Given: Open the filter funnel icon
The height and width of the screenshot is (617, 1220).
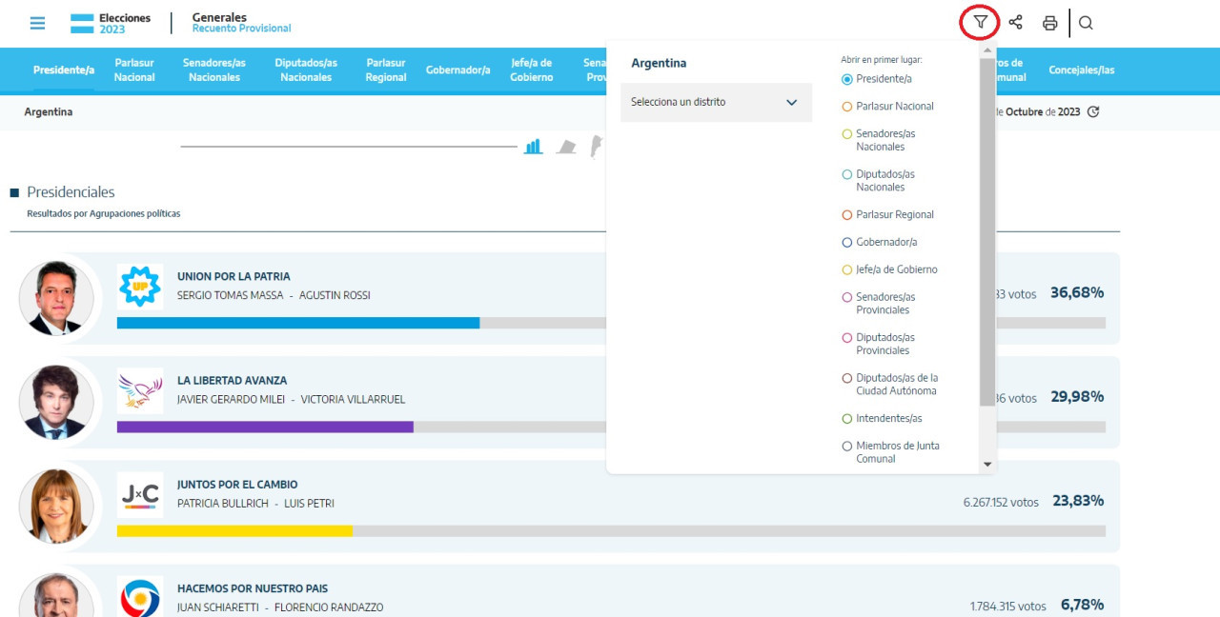Looking at the screenshot, I should 980,23.
